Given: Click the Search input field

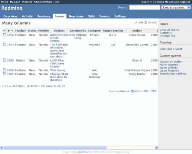Looking at the screenshot, I should click(145, 8).
